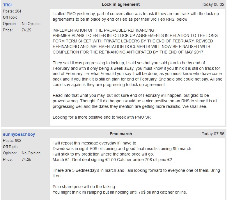The width and height of the screenshot is (227, 200).
Task: Click the "I will repost this message everyday" line
Action: (x=95, y=143)
